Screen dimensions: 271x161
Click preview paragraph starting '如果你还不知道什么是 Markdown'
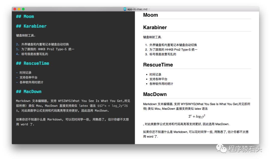196,134
